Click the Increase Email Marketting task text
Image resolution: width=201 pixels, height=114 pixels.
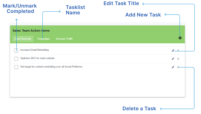pyautogui.click(x=34, y=50)
